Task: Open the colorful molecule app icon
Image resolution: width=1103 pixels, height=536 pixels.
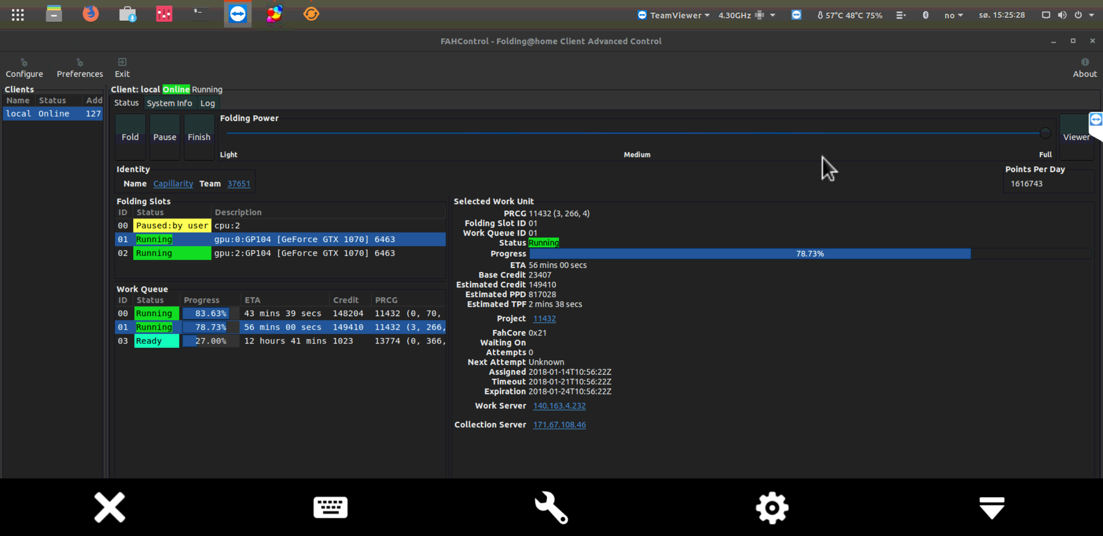Action: click(274, 14)
